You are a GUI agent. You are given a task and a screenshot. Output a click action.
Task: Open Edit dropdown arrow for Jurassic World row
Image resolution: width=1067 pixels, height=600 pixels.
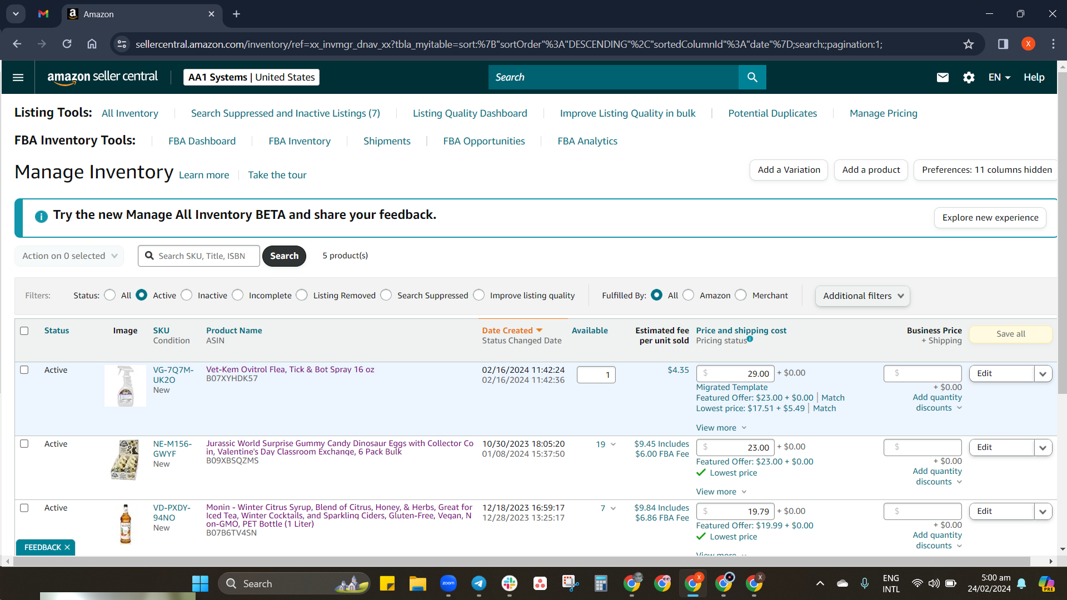[x=1043, y=447]
